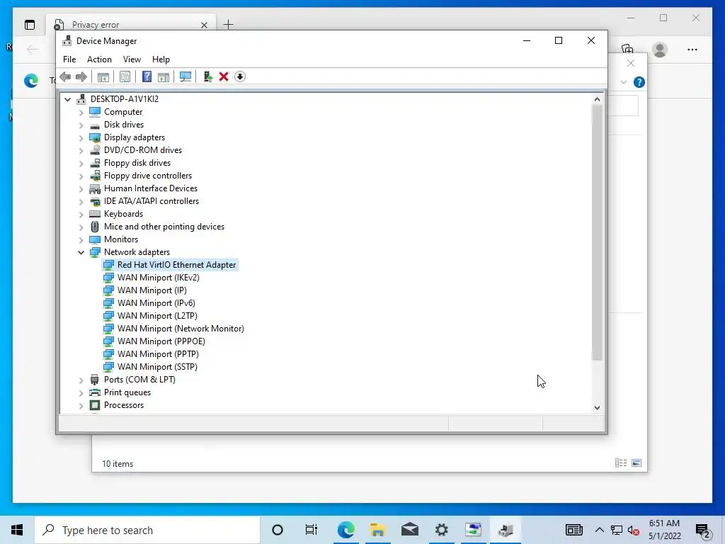Screen dimensions: 725x544
Task: Open the Help menu
Action: [161, 59]
